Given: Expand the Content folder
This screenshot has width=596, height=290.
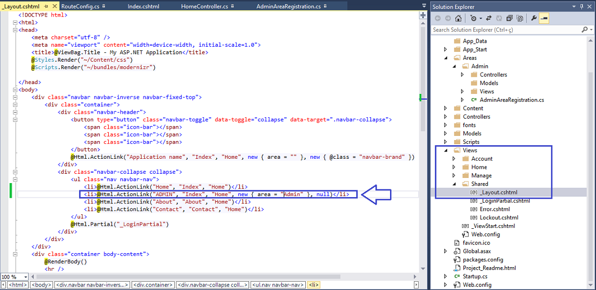Looking at the screenshot, I should (x=446, y=108).
